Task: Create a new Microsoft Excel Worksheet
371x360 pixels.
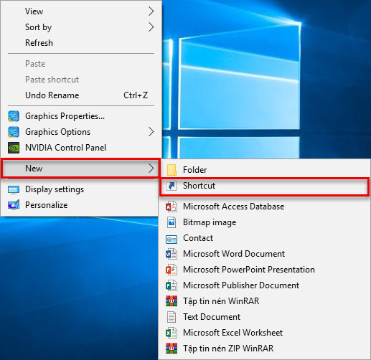Action: coord(264,333)
